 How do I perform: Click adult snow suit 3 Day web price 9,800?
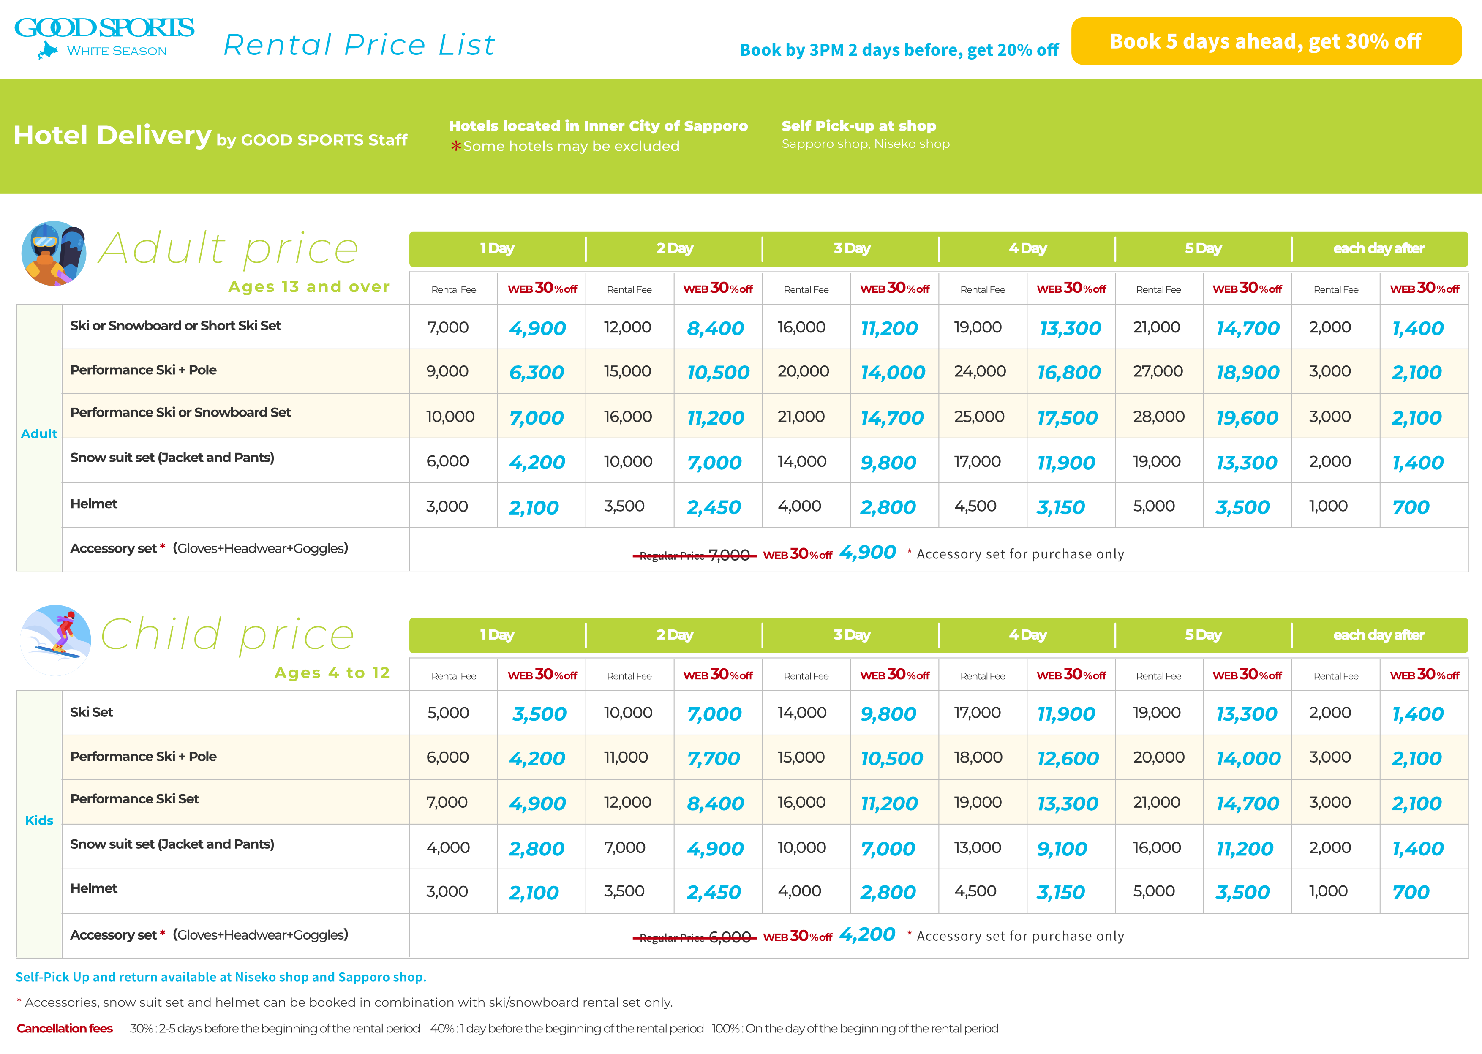[x=888, y=463]
